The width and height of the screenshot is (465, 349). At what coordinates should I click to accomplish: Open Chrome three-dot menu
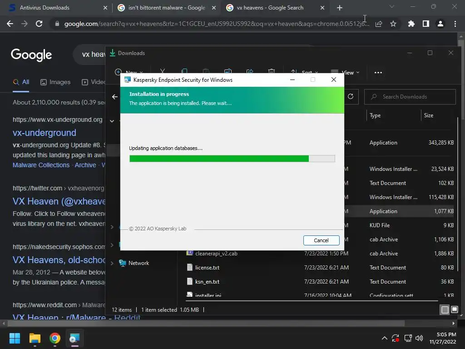click(x=455, y=24)
